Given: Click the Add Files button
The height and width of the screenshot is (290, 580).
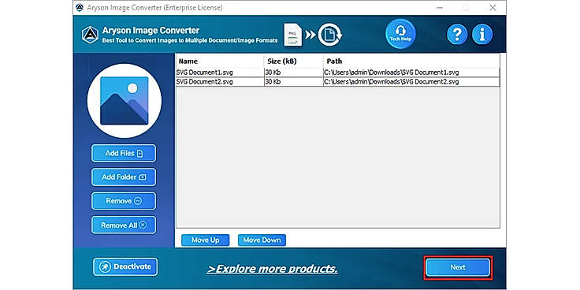Looking at the screenshot, I should pyautogui.click(x=124, y=153).
